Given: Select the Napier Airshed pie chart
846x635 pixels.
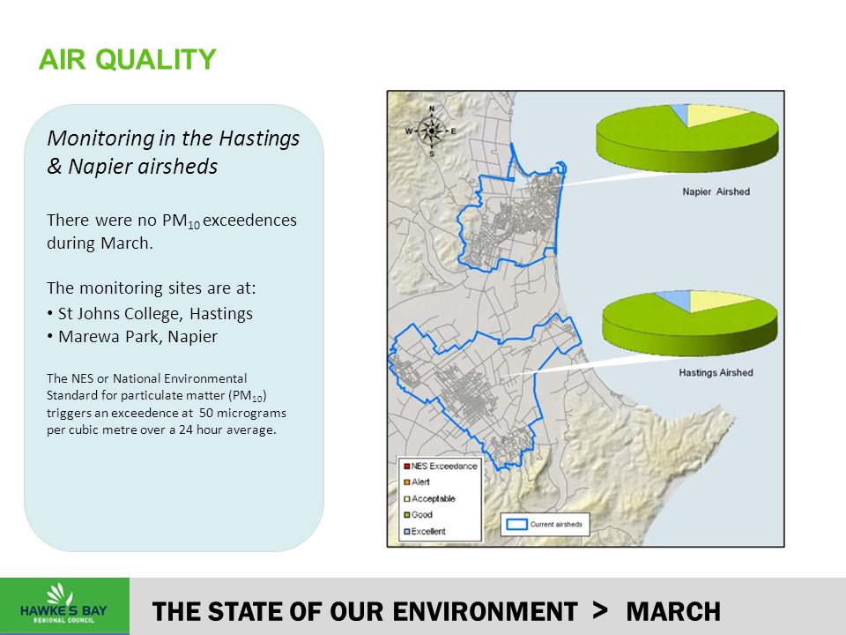Looking at the screenshot, I should [687, 138].
